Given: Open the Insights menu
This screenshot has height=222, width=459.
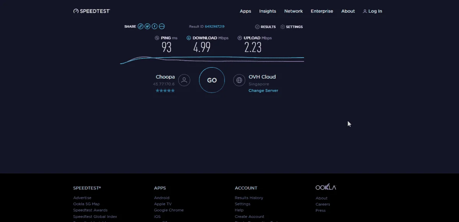Looking at the screenshot, I should click(268, 11).
